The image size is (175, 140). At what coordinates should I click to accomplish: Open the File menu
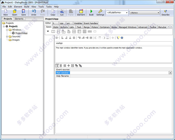[x=4, y=7]
